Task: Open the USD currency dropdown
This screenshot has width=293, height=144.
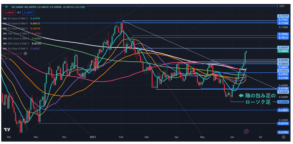Action: 282,6
